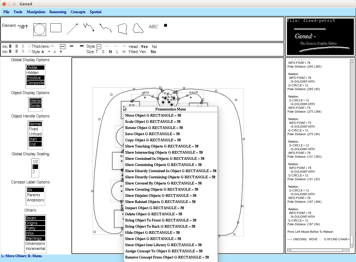Toggle the Fixed handle option
Viewport: 356px width, 262px height.
33,129
